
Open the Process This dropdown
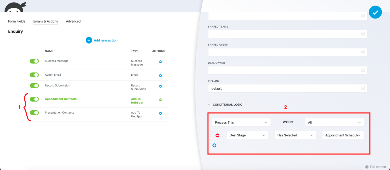click(241, 122)
